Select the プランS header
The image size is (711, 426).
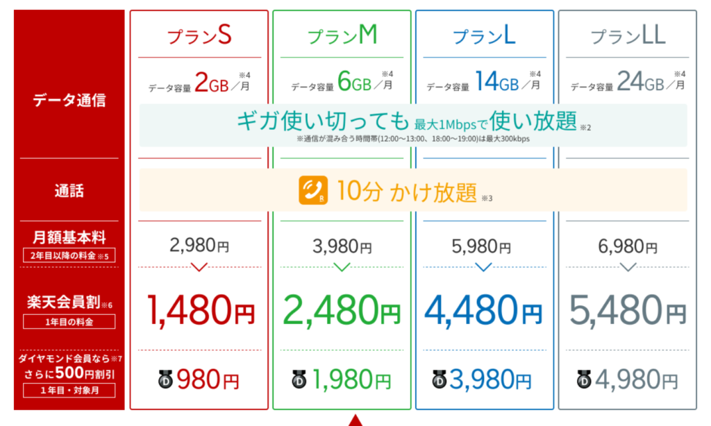[199, 35]
